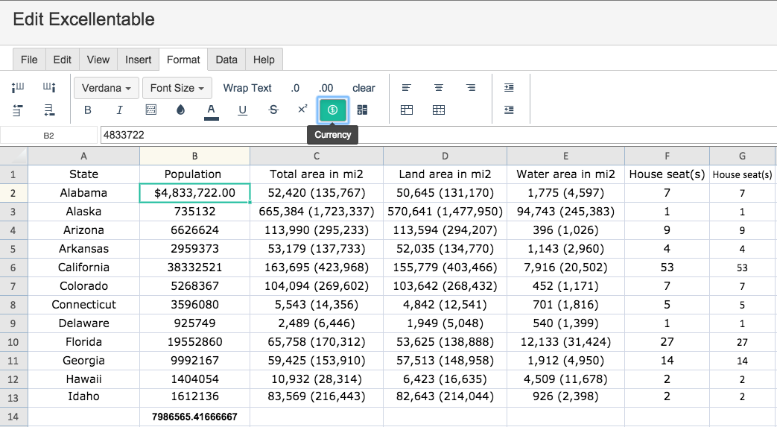Toggle underline formatting
The width and height of the screenshot is (777, 427).
coord(242,110)
